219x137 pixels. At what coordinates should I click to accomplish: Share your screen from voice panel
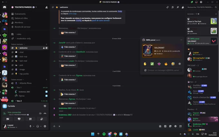19,119
